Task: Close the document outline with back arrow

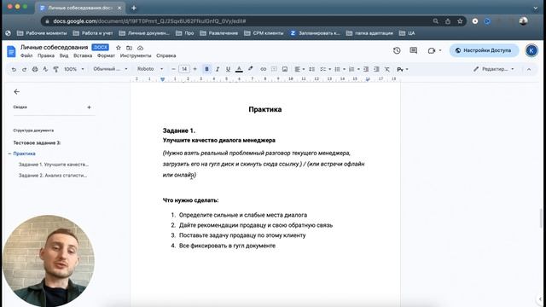Action: coord(17,91)
